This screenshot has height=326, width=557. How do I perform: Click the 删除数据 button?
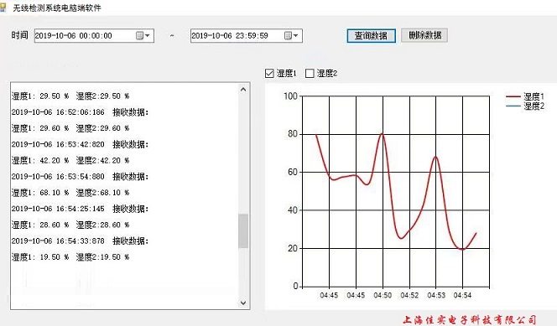(424, 35)
